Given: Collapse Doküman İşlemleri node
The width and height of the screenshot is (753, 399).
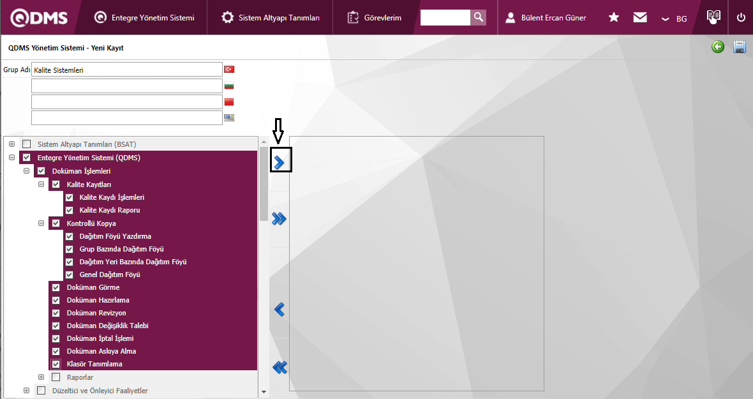Looking at the screenshot, I should click(26, 171).
